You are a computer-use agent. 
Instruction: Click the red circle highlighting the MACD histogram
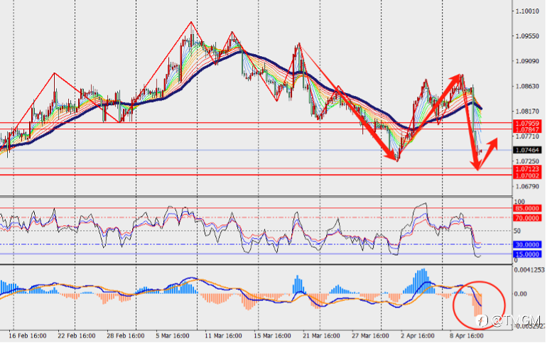point(479,305)
